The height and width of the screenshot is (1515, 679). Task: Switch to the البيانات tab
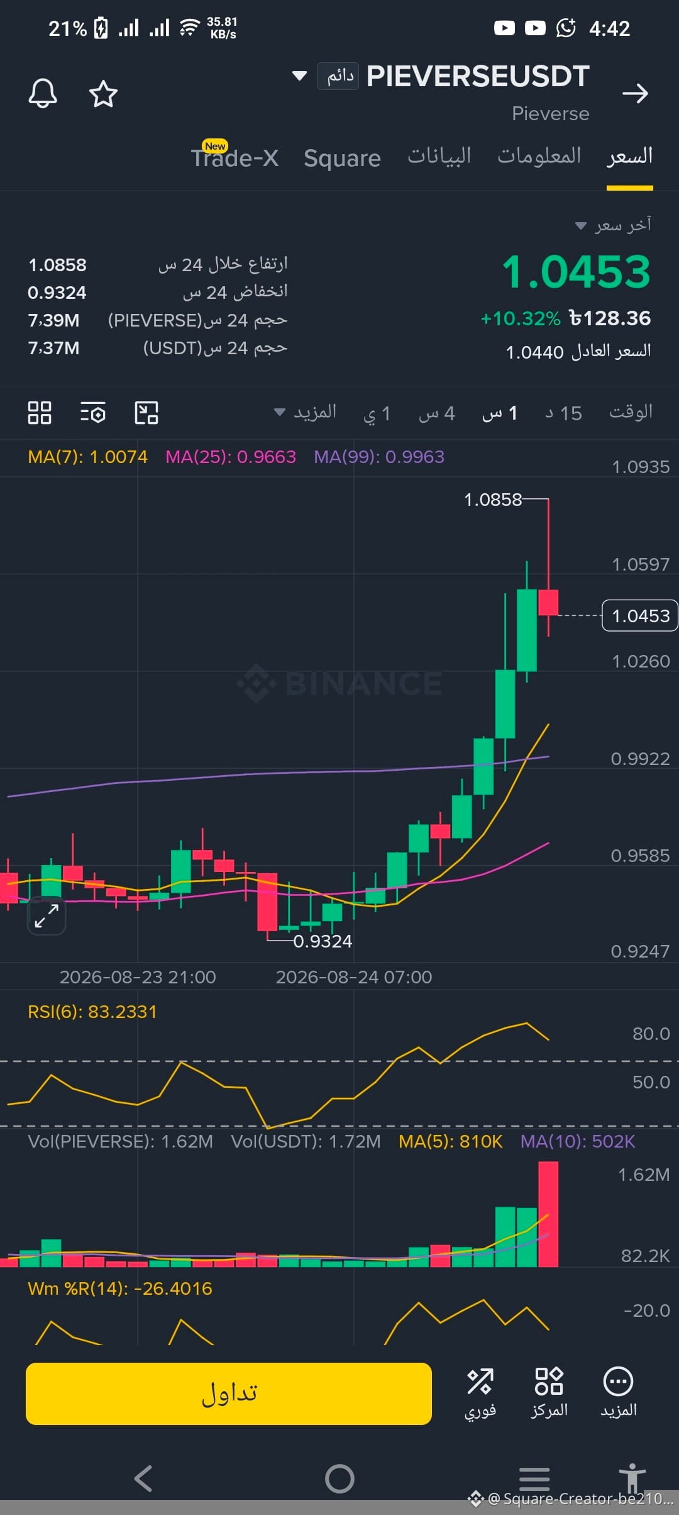click(439, 155)
